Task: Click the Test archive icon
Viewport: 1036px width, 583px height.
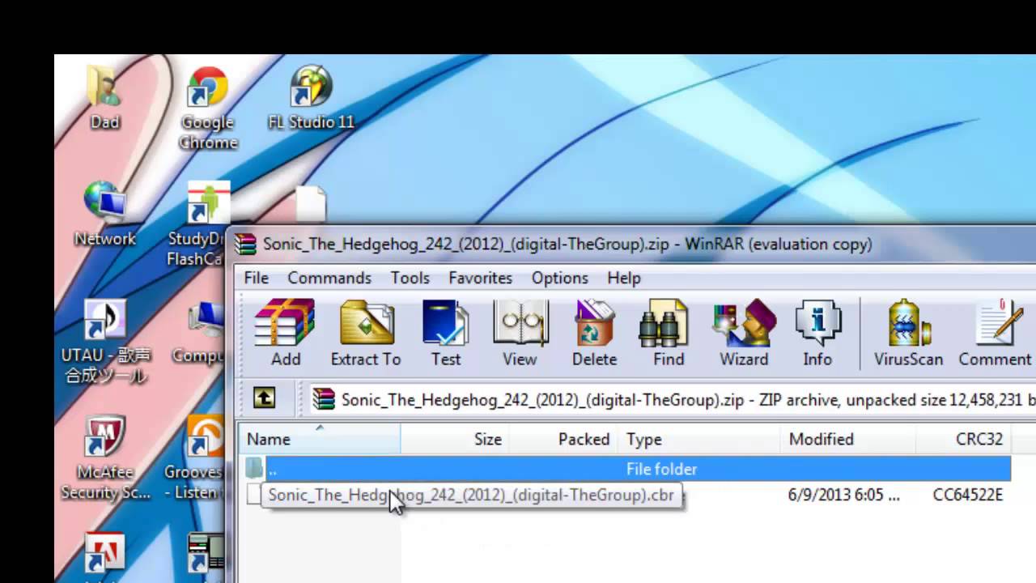Action: point(445,333)
